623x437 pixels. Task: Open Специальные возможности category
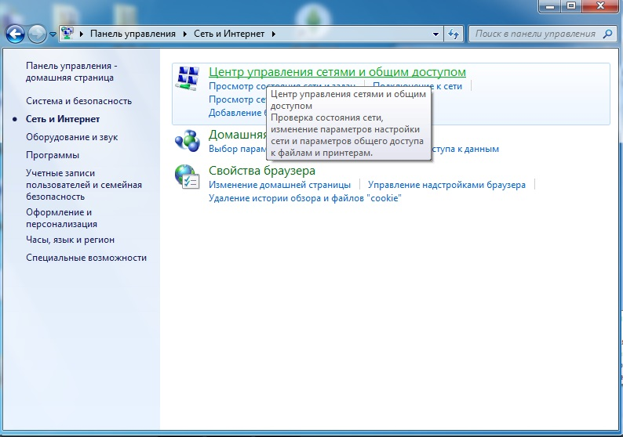point(86,258)
